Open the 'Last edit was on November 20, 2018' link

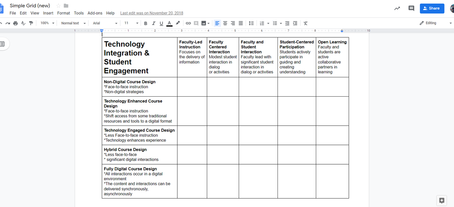pyautogui.click(x=151, y=13)
